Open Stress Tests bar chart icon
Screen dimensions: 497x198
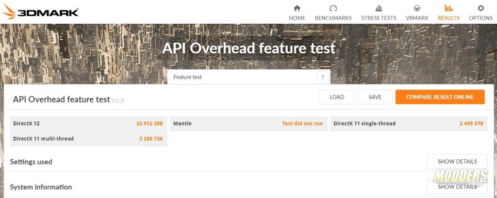tap(379, 8)
